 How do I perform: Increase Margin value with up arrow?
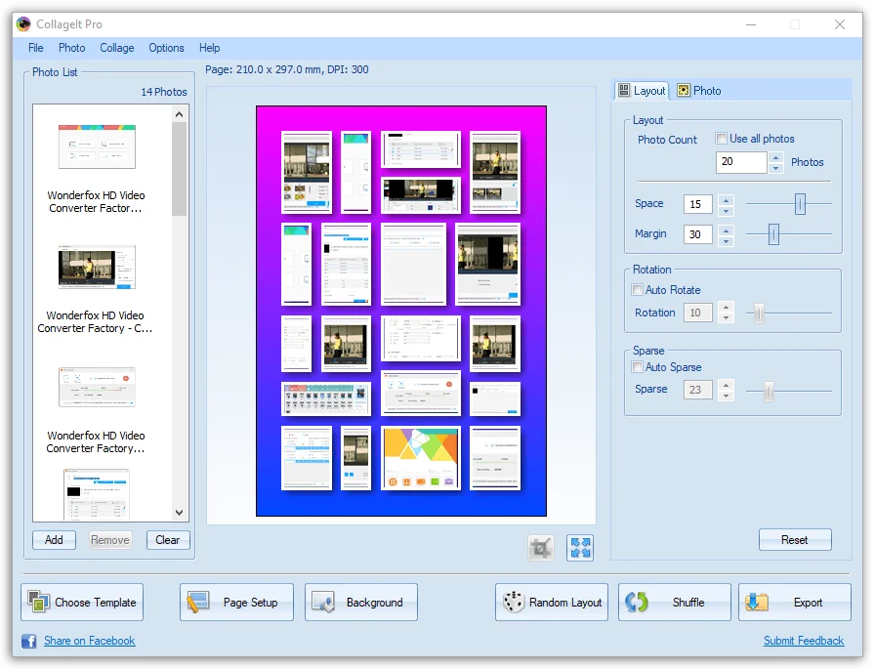point(726,230)
